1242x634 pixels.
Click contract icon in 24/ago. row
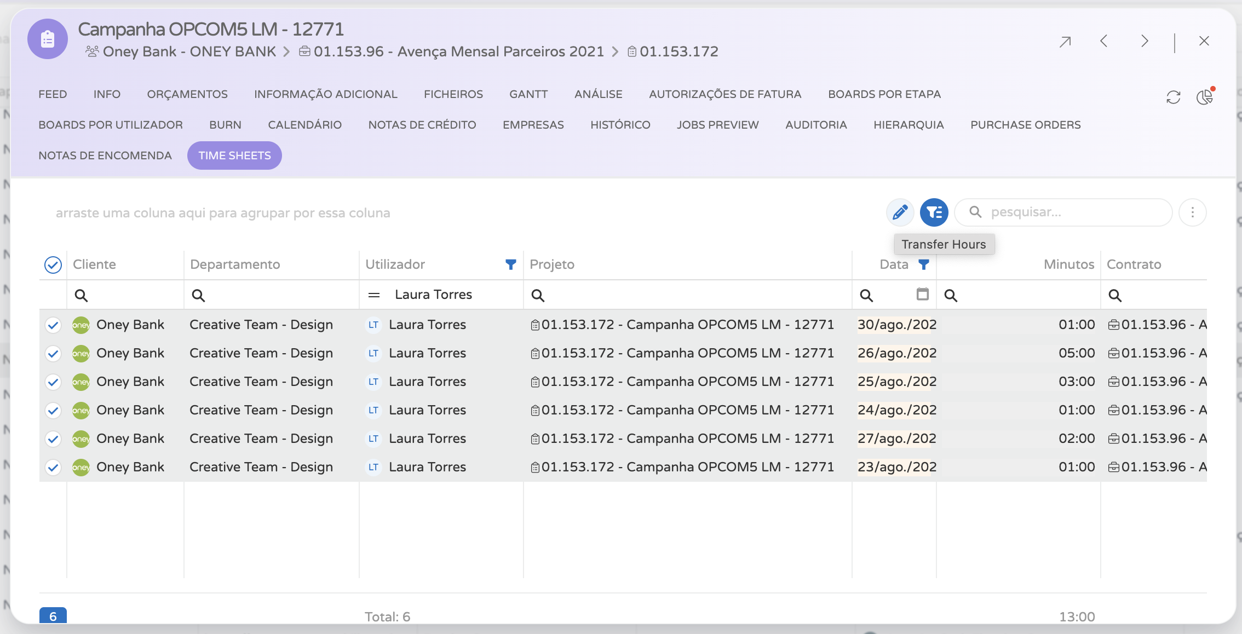tap(1113, 411)
